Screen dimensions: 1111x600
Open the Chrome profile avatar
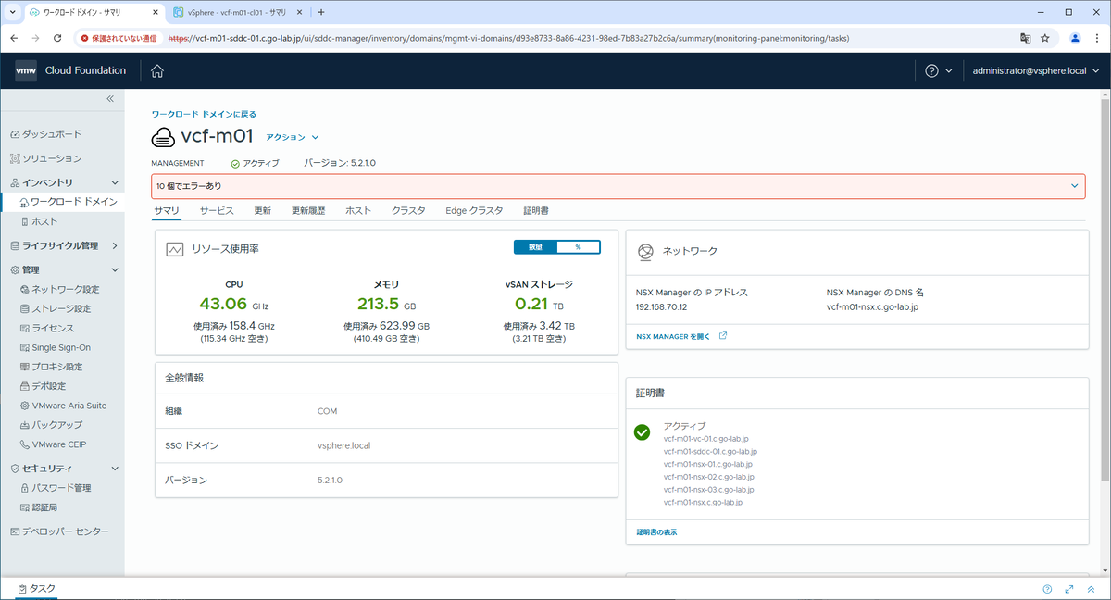click(1075, 38)
